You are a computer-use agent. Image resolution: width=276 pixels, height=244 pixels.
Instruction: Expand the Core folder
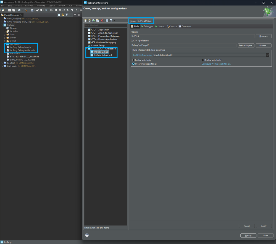click(x=5, y=35)
